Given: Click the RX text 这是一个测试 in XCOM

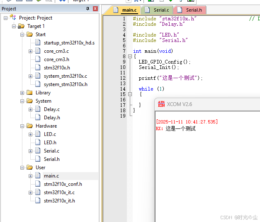Looking at the screenshot, I should click(180, 128).
